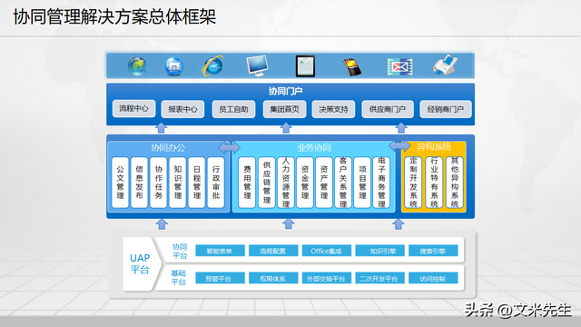Click the Internet Explorer browser icon
Image resolution: width=581 pixels, height=327 pixels.
[212, 66]
